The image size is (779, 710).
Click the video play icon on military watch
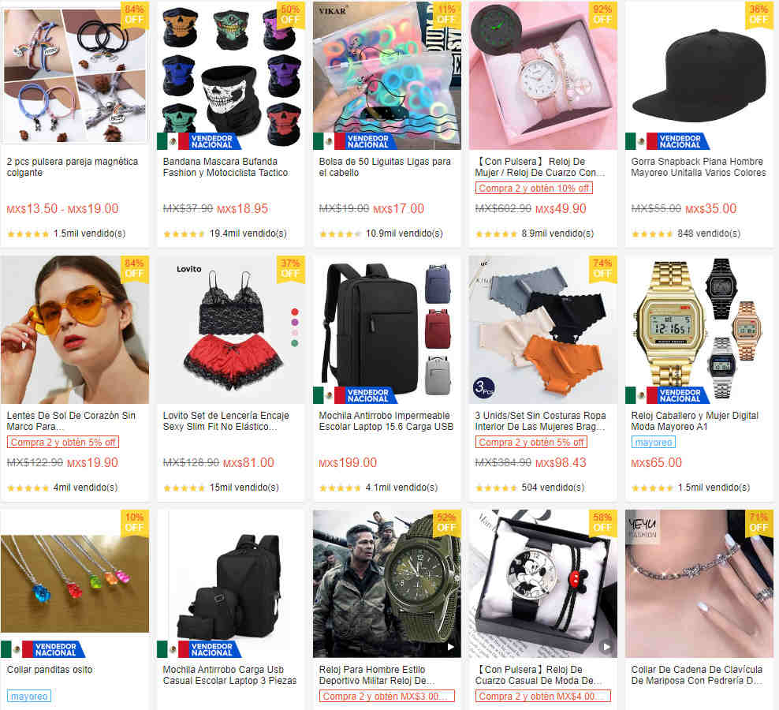451,646
